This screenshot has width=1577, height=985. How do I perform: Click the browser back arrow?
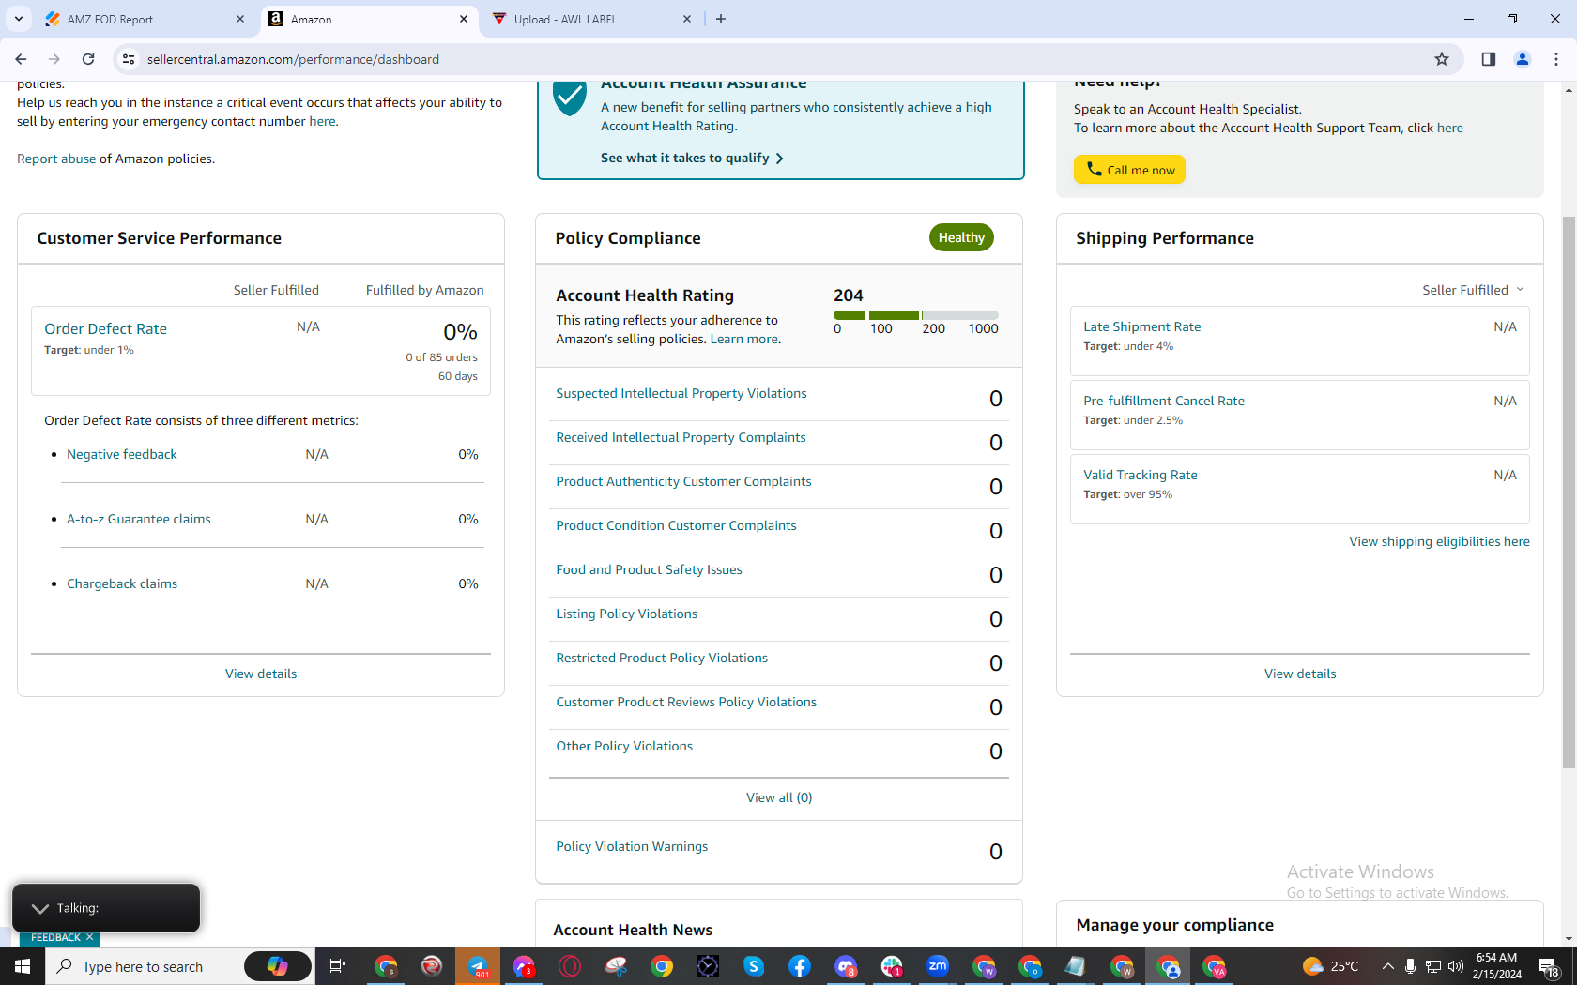(x=21, y=59)
